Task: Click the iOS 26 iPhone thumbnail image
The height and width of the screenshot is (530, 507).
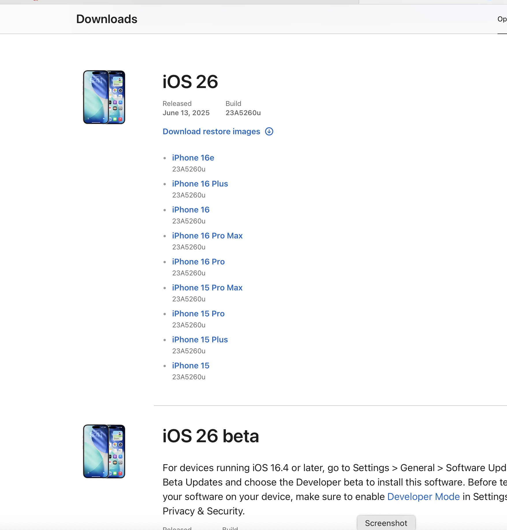Action: pos(104,97)
